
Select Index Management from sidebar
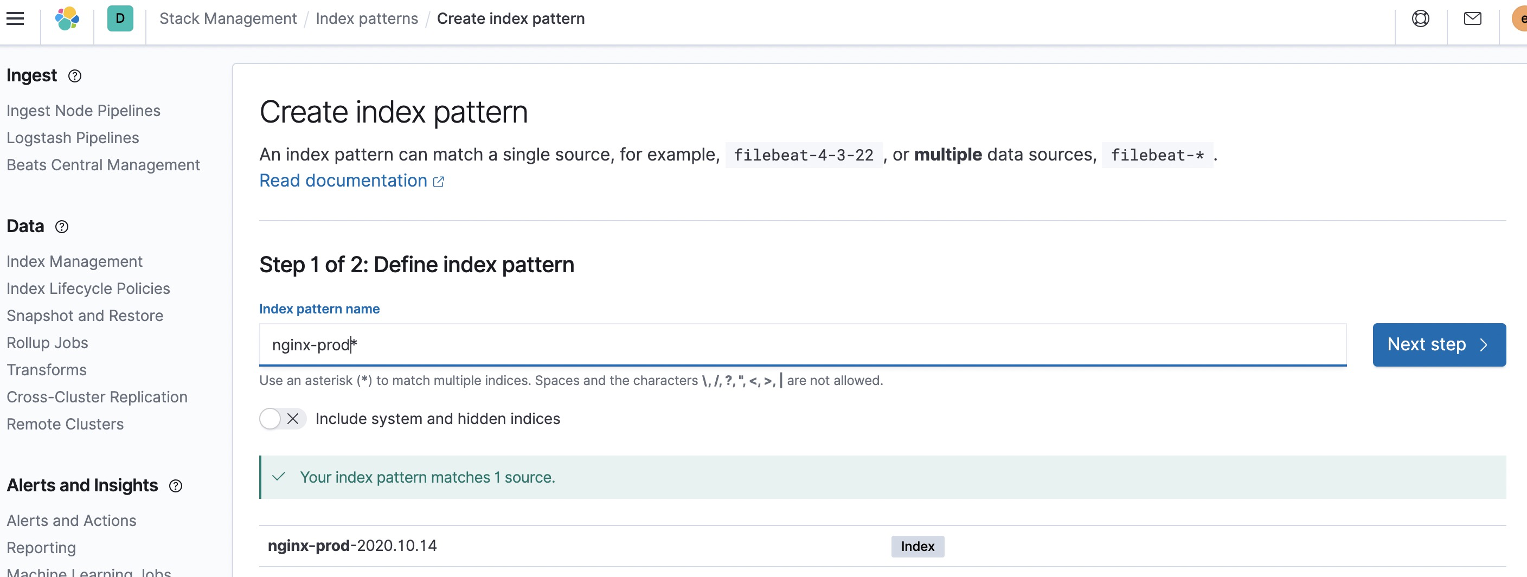pos(75,261)
